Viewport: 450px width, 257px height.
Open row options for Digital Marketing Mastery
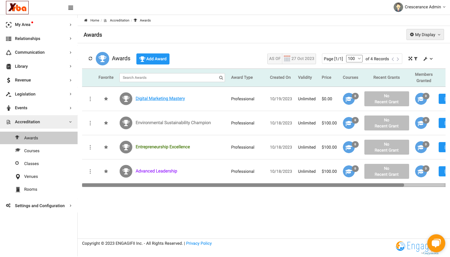click(x=90, y=99)
